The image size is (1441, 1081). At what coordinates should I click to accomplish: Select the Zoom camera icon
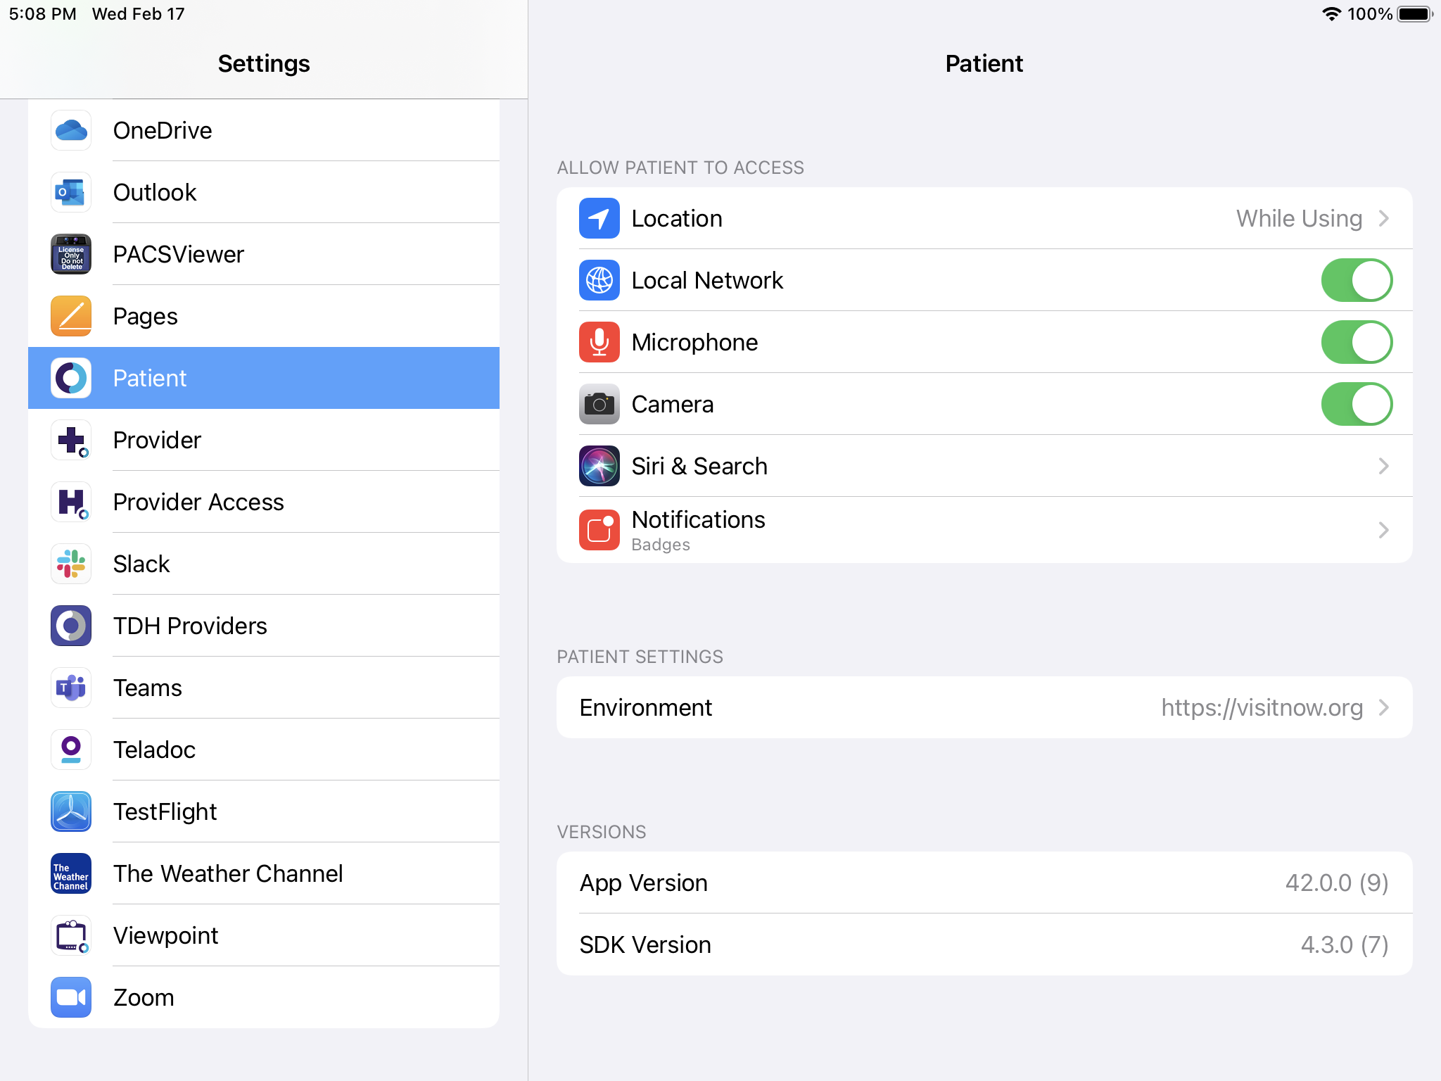click(71, 997)
